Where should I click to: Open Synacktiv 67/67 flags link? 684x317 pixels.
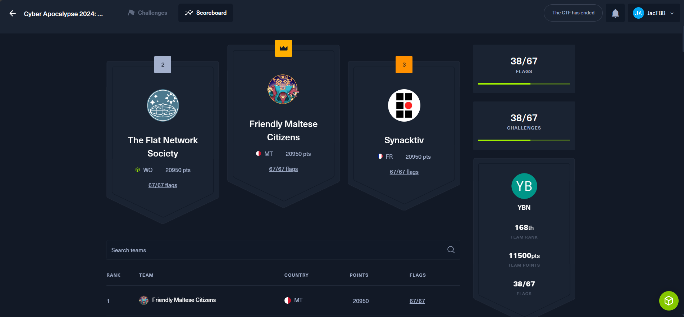pyautogui.click(x=404, y=172)
